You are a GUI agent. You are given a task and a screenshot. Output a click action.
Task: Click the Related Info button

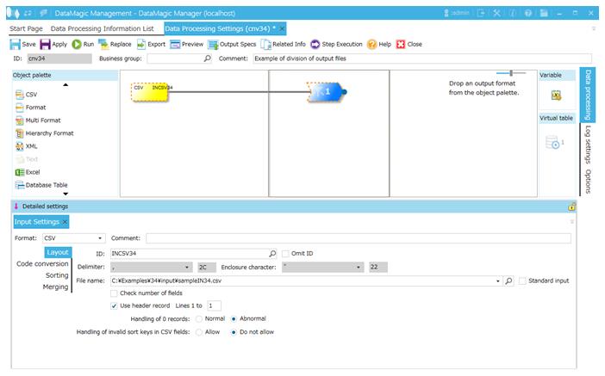(283, 44)
